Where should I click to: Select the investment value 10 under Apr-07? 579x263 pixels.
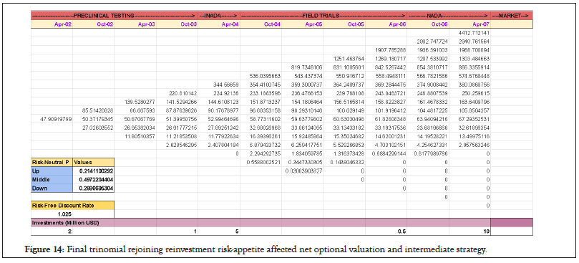click(469, 231)
